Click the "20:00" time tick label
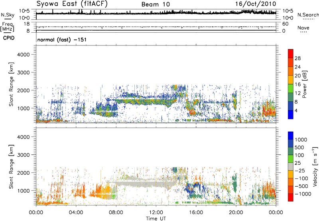319x221 pixels. (x=236, y=213)
